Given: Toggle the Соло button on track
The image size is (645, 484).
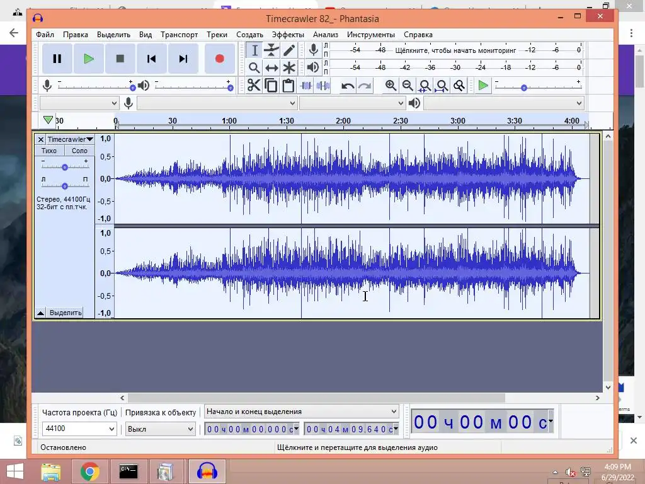Looking at the screenshot, I should click(79, 151).
